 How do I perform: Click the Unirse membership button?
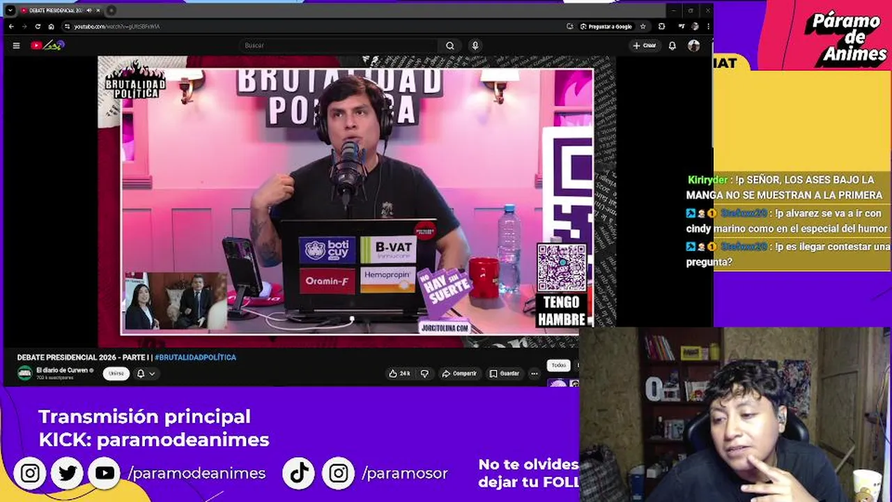116,374
